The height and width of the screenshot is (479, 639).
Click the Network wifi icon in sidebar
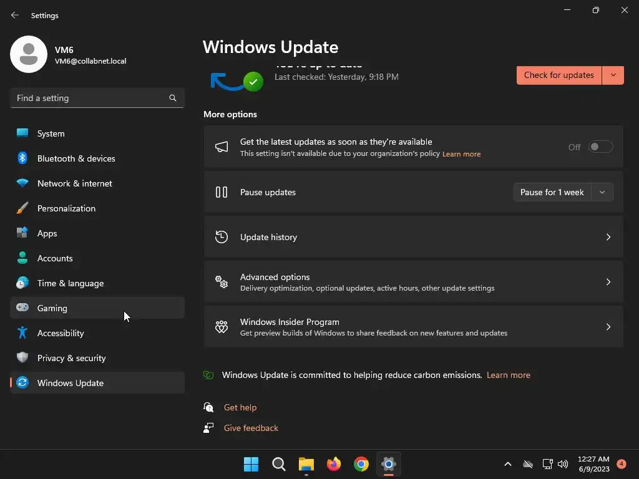22,183
